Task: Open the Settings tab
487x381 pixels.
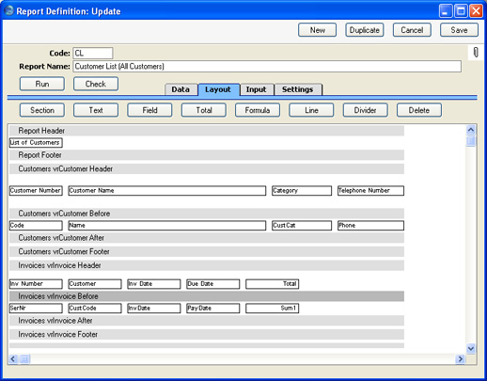Action: (298, 89)
